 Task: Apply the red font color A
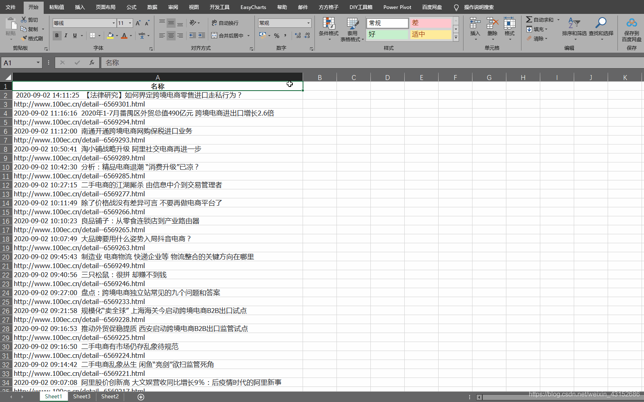click(x=124, y=36)
